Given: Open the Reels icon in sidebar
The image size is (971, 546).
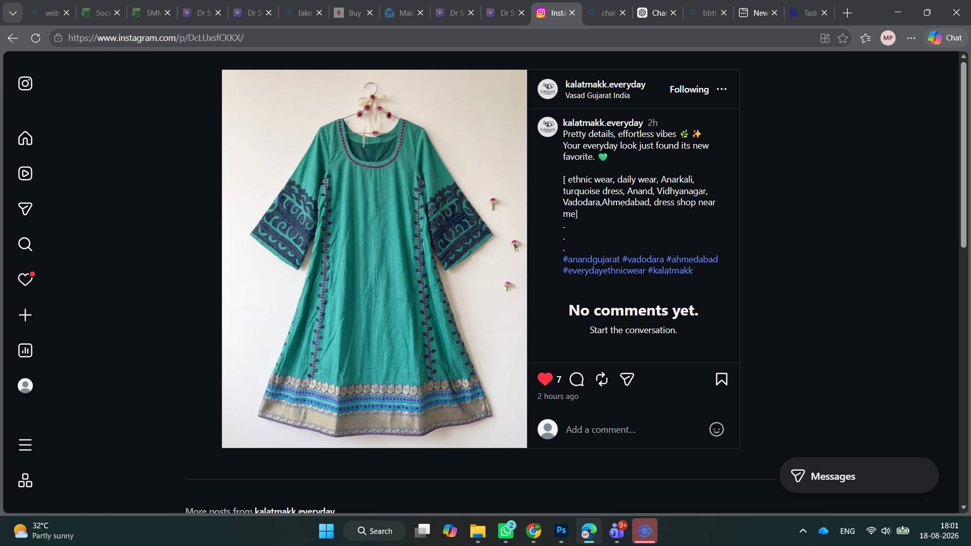Looking at the screenshot, I should (x=25, y=173).
